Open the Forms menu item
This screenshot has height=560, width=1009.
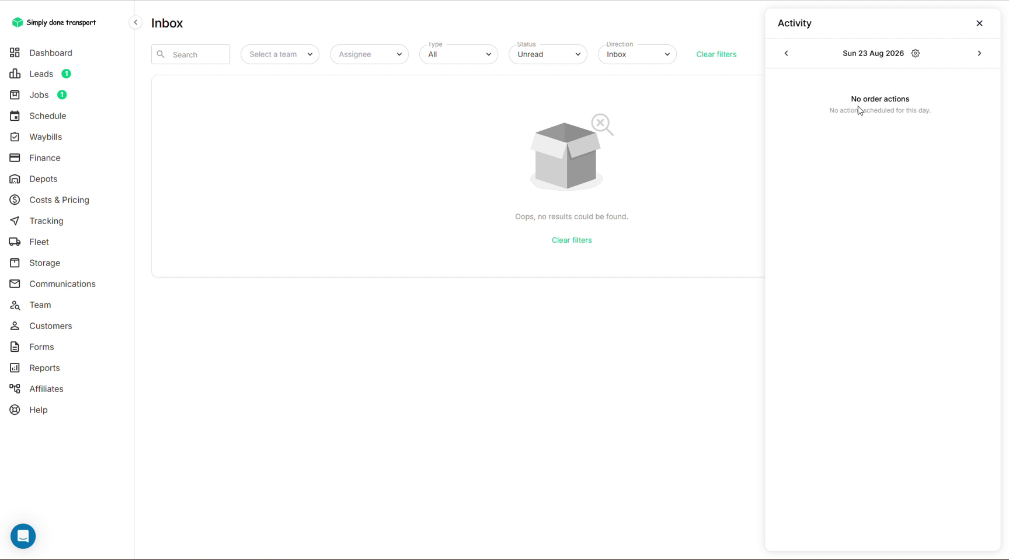click(x=41, y=346)
